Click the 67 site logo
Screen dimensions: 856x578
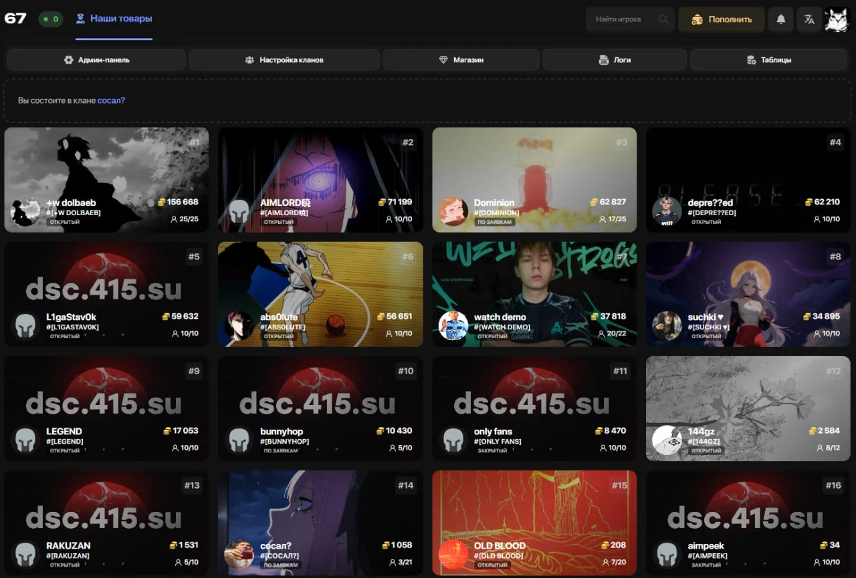tap(15, 18)
